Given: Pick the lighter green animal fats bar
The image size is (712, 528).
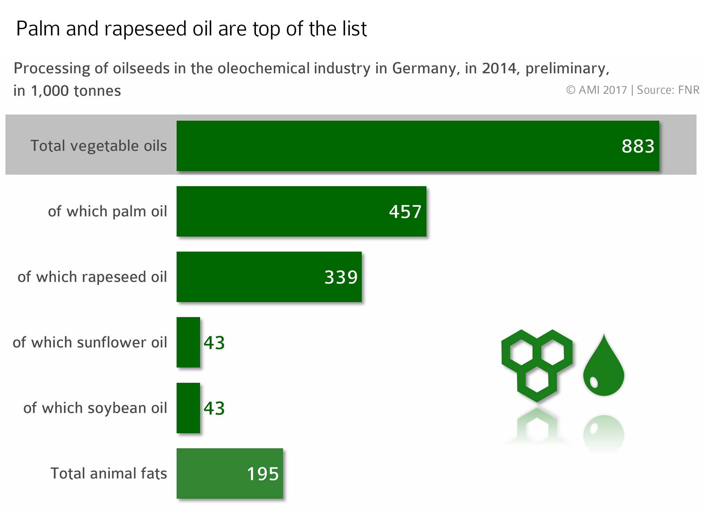Looking at the screenshot, I should pyautogui.click(x=229, y=473).
